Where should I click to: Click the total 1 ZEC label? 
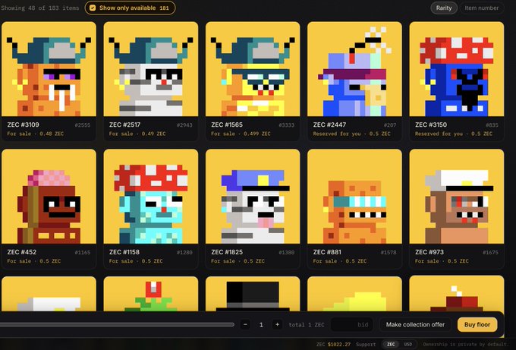(x=307, y=325)
